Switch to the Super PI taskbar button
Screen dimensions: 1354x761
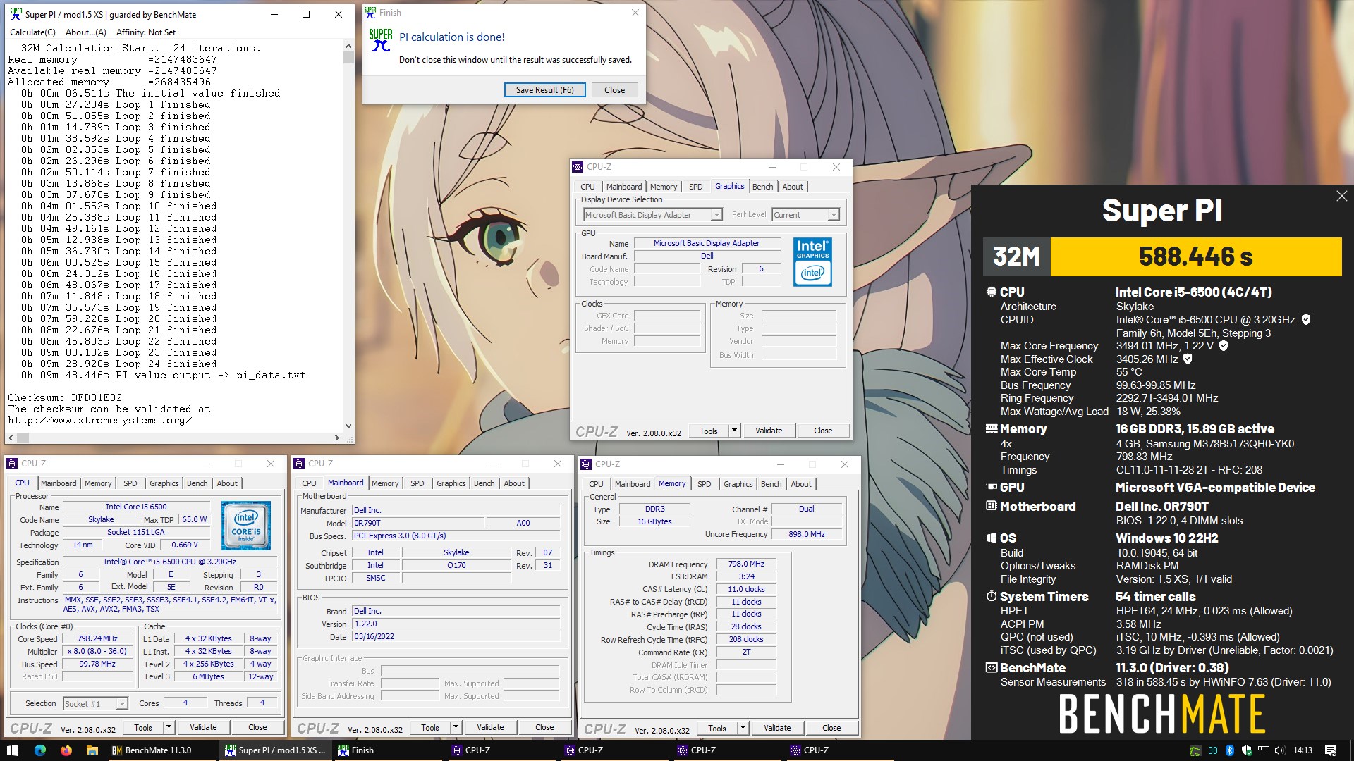point(274,750)
